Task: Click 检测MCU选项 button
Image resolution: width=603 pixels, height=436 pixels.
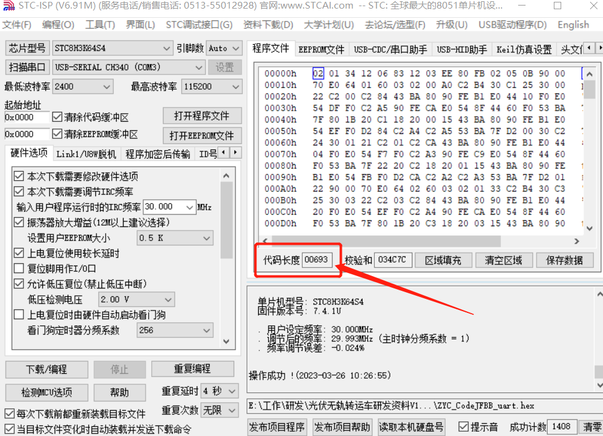Action: [x=47, y=392]
